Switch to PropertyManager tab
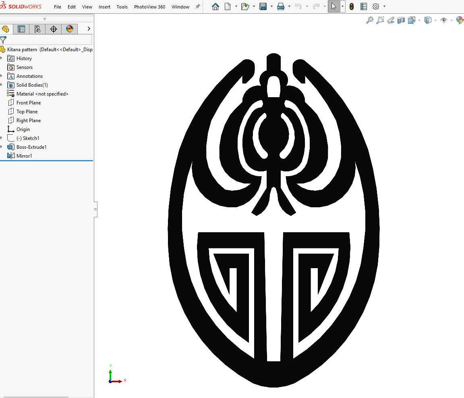Viewport: 464px width, 398px height. click(x=21, y=29)
